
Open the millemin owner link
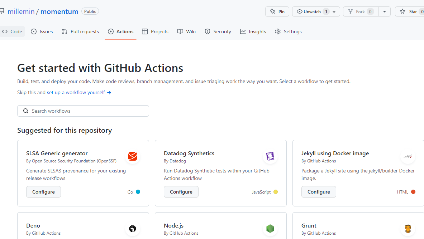pos(21,11)
